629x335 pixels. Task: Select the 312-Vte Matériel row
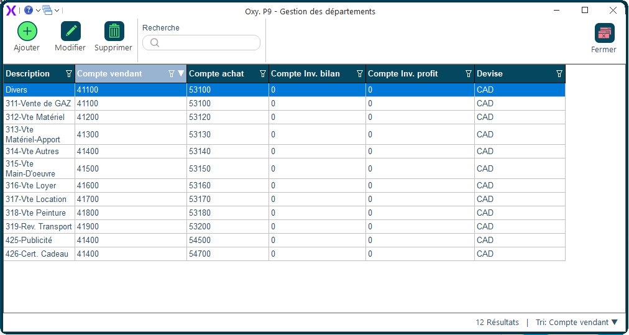(285, 117)
